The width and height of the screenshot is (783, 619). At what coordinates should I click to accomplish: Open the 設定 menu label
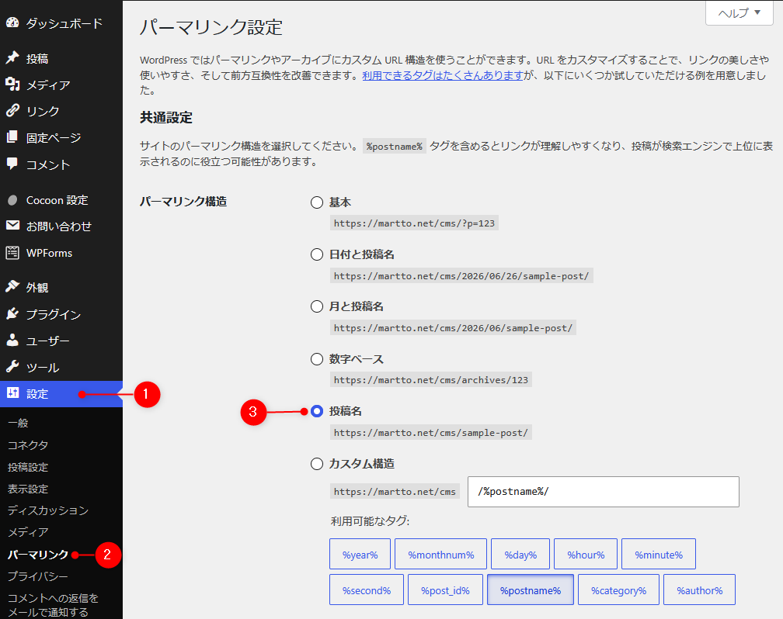point(37,393)
